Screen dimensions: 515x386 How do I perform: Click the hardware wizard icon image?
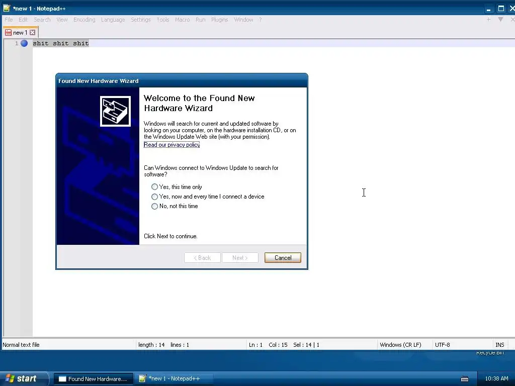[x=115, y=111]
